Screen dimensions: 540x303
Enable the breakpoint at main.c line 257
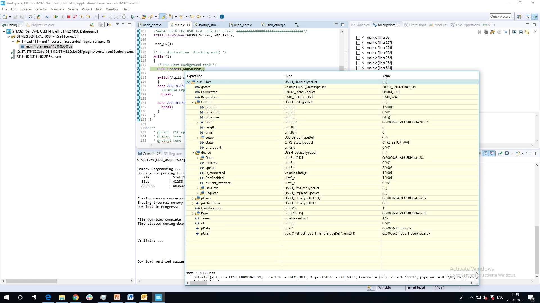click(358, 43)
